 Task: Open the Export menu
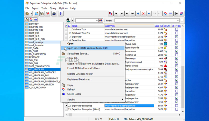(35, 8)
